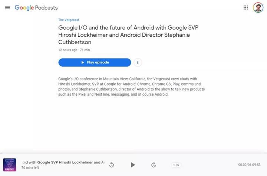267x176 pixels.
Task: Open The Vergecast show link
Action: [x=69, y=20]
